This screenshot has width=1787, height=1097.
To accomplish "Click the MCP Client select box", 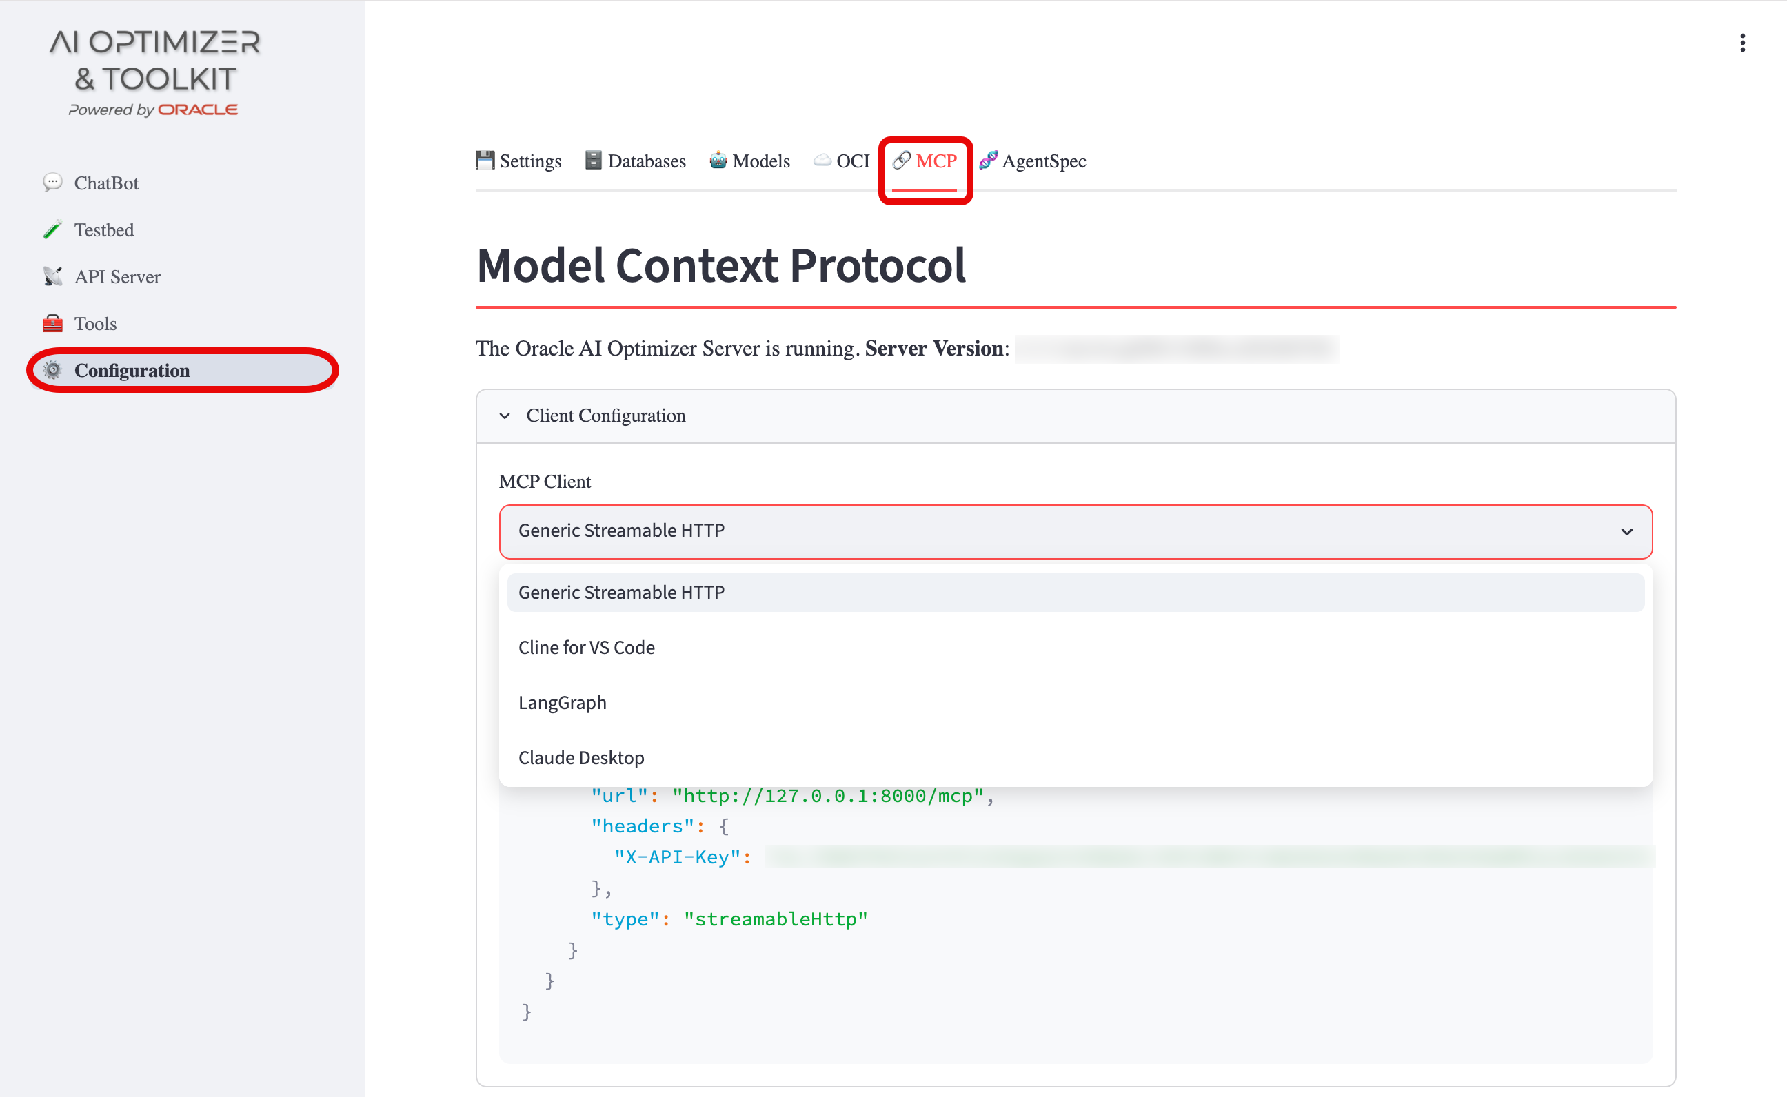I will pyautogui.click(x=1076, y=531).
